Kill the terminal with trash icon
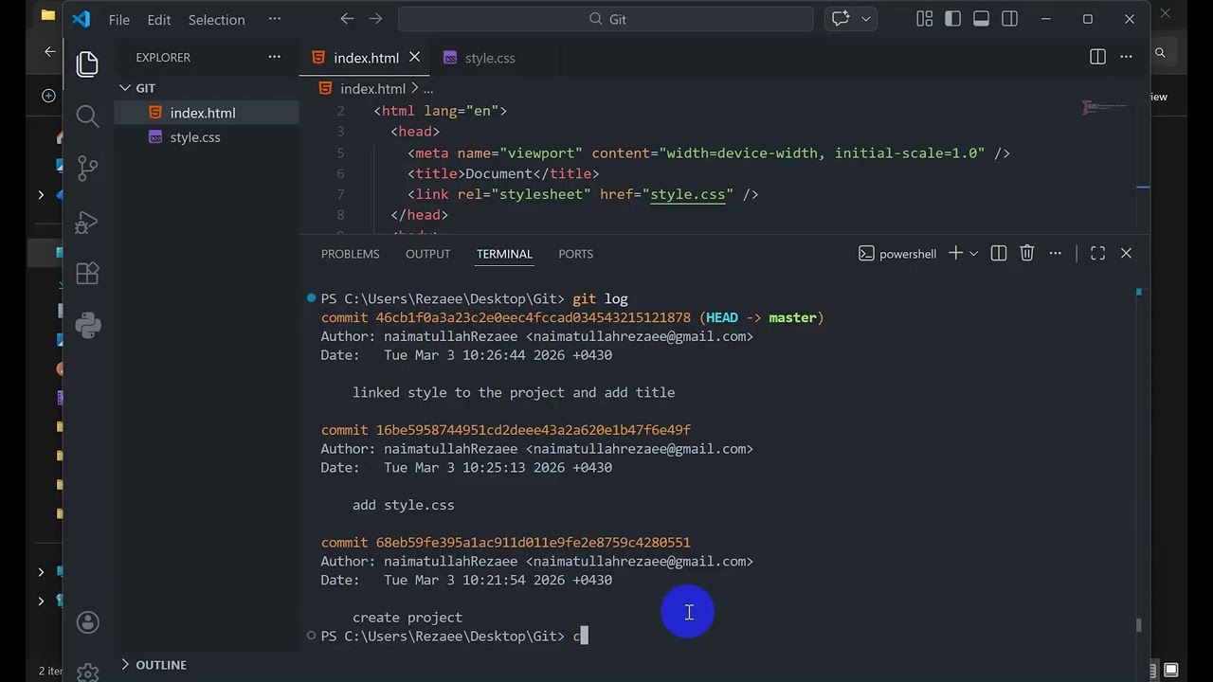This screenshot has height=682, width=1213. click(x=1027, y=253)
